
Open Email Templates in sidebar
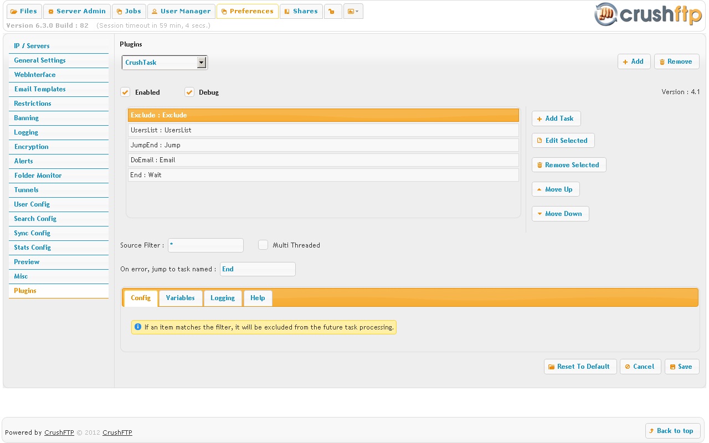coord(59,89)
